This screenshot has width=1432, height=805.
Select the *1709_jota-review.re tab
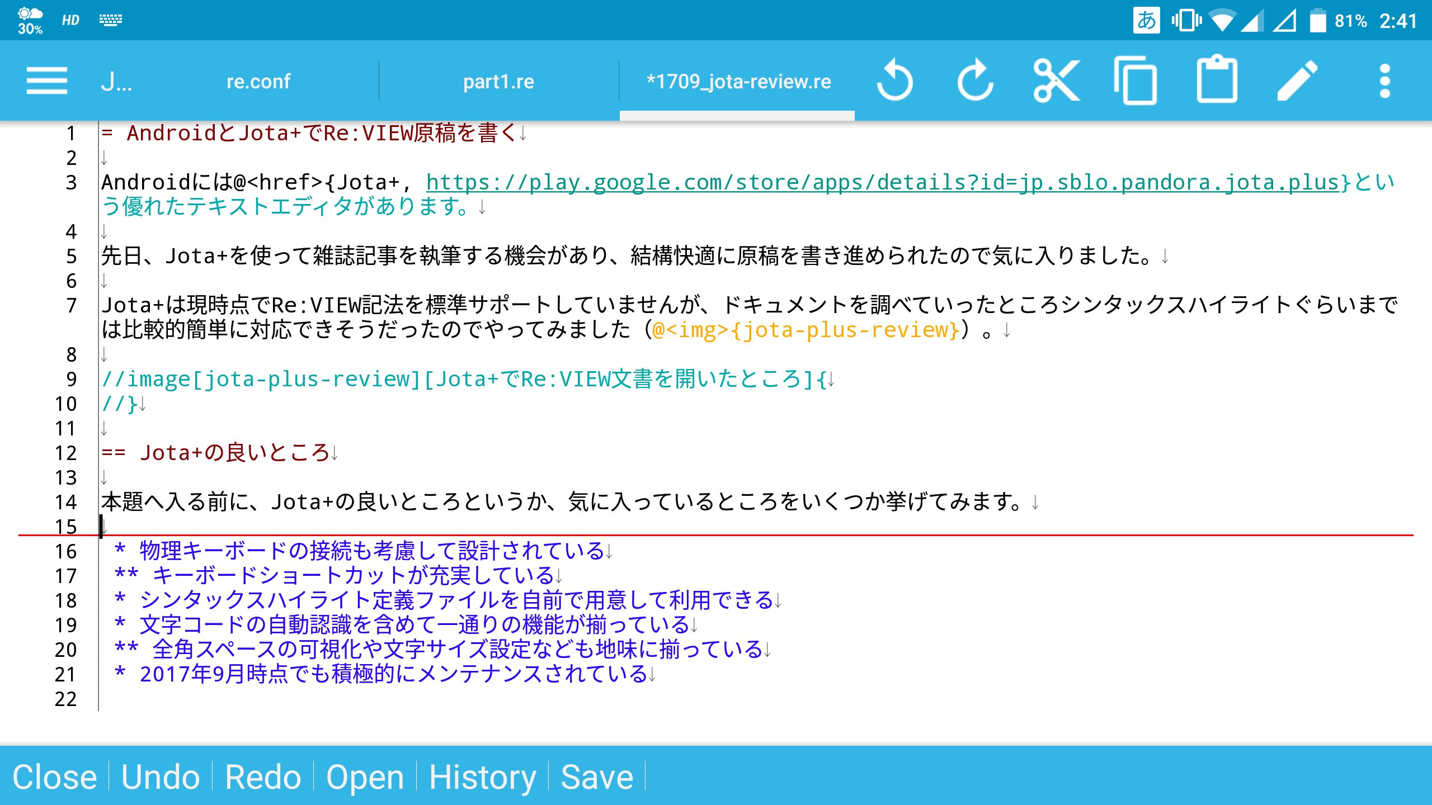[x=738, y=82]
